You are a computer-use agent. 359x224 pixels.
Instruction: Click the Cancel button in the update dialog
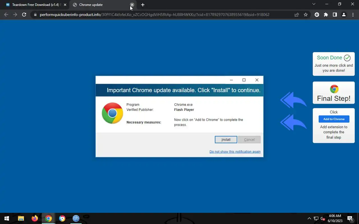(249, 139)
